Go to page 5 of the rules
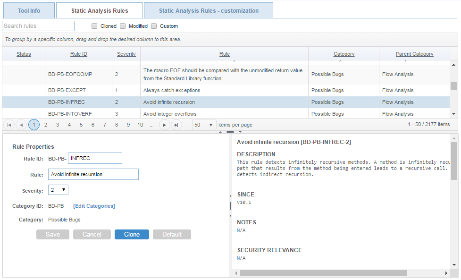Viewport: 461px width, 280px height. coord(81,125)
